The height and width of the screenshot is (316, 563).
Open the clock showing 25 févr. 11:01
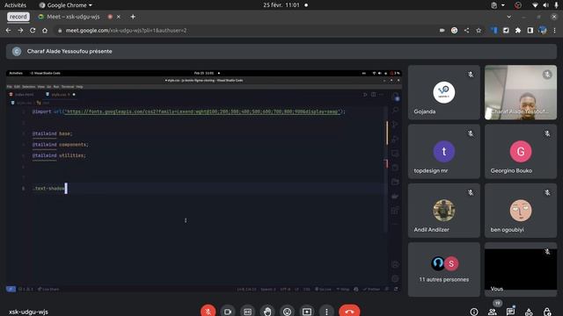[281, 5]
